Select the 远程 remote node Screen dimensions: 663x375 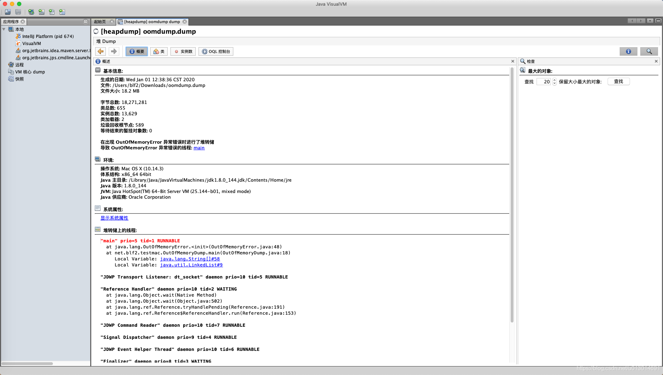tap(19, 65)
